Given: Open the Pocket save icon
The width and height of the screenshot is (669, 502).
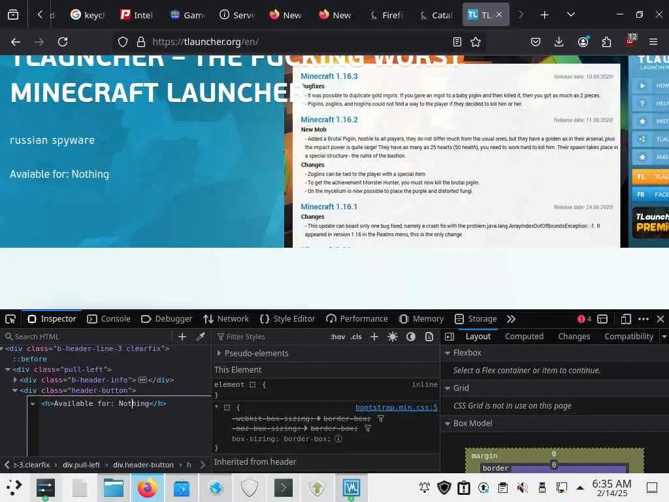Looking at the screenshot, I should [x=536, y=42].
